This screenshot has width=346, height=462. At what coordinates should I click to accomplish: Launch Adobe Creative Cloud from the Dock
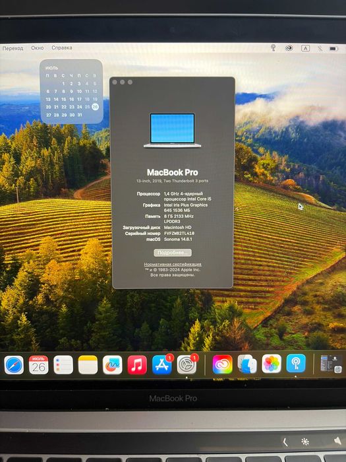tap(223, 364)
